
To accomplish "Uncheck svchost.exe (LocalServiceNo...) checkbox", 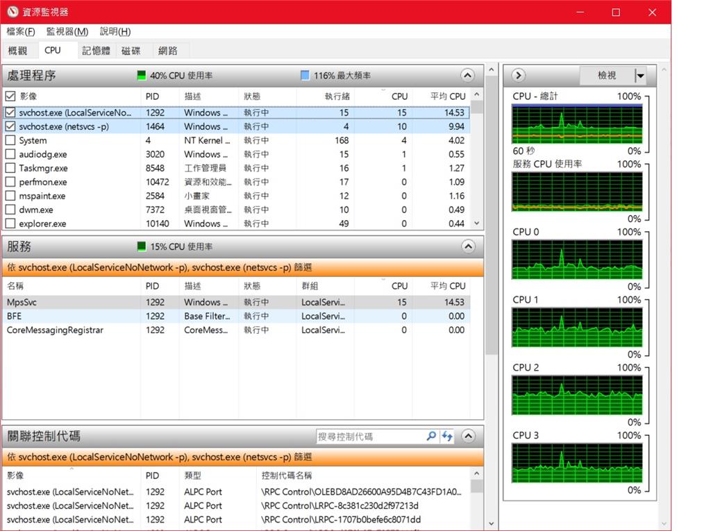I will tap(10, 112).
